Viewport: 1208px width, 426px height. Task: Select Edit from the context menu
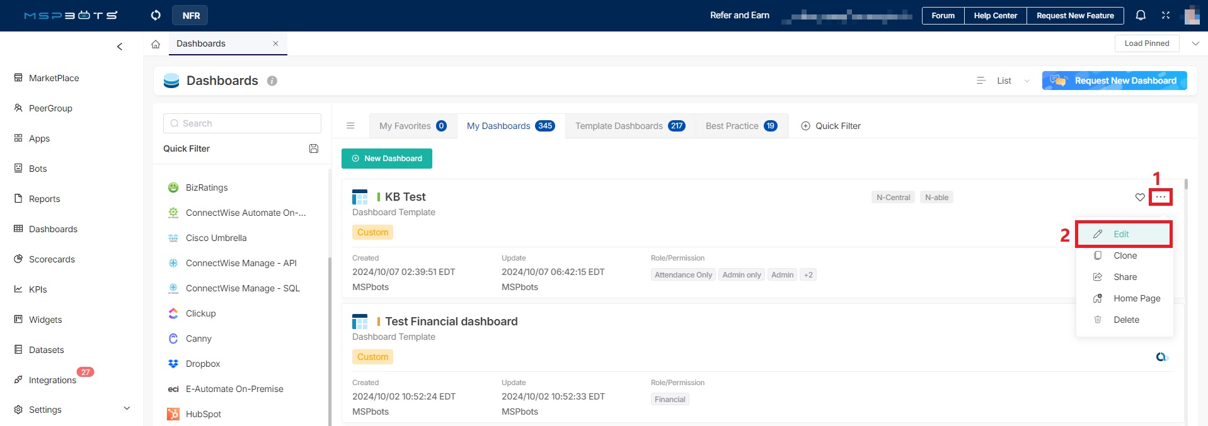pyautogui.click(x=1124, y=234)
